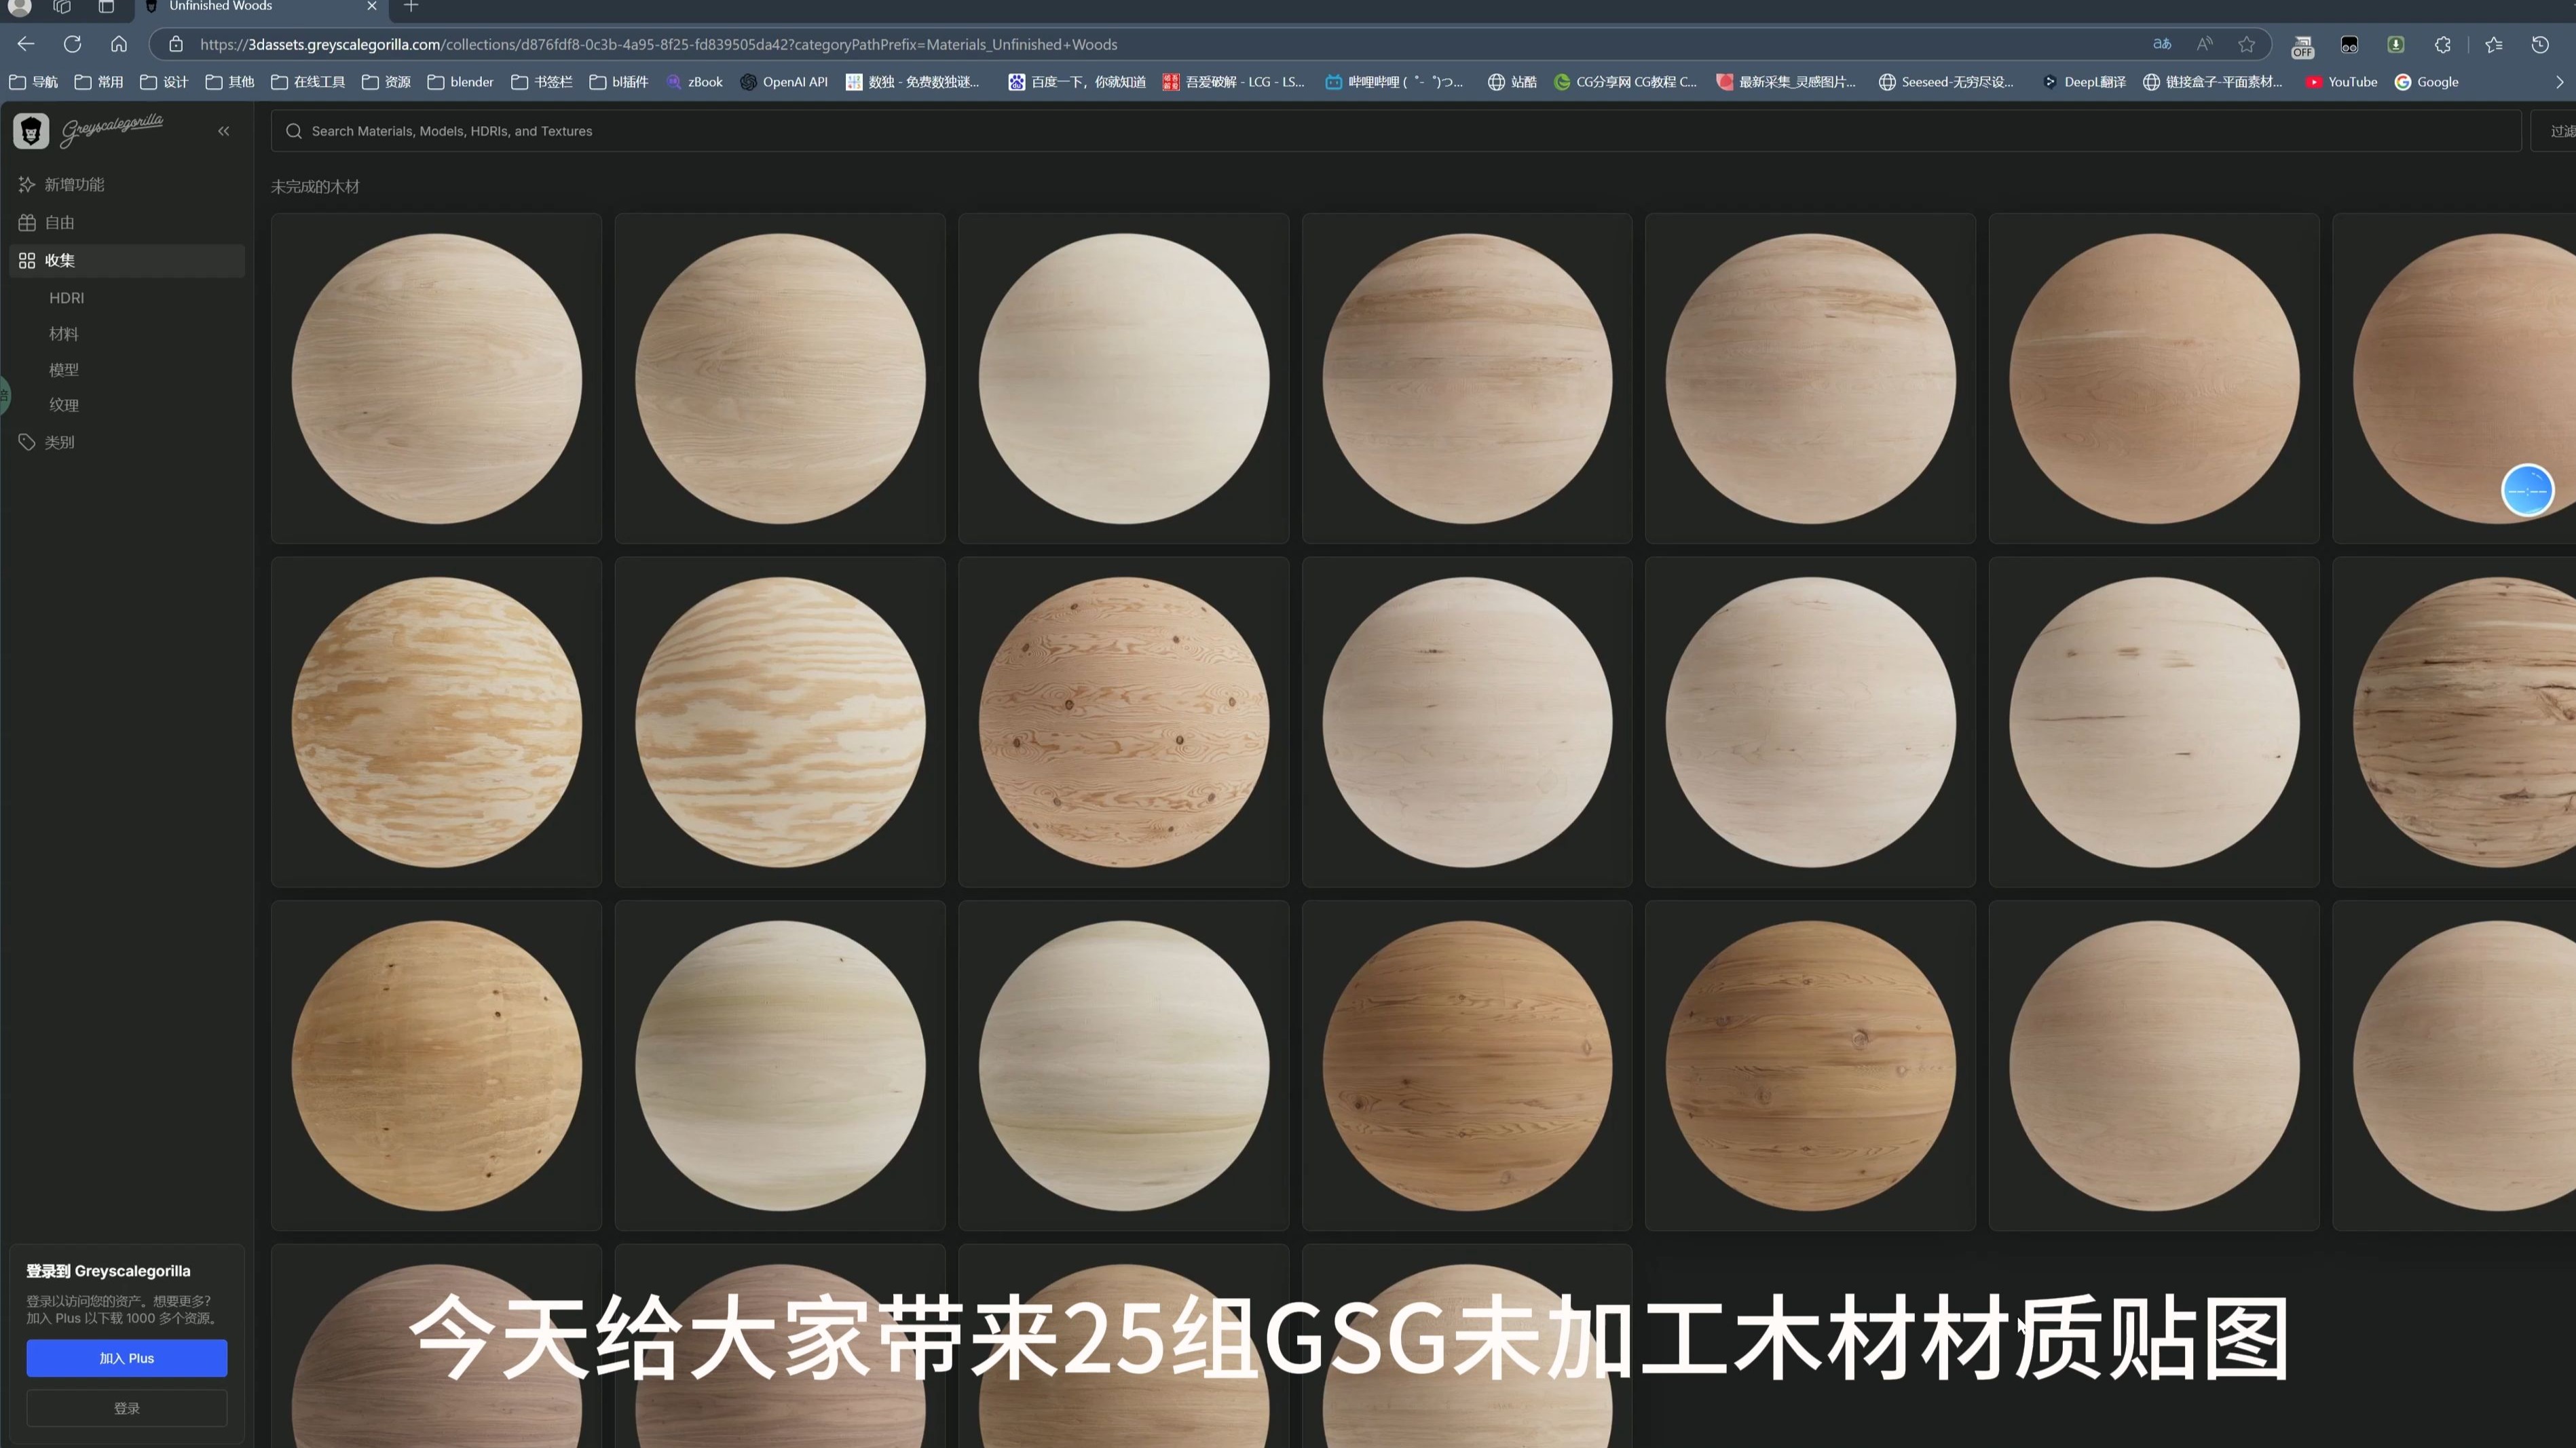Viewport: 2576px width, 1448px height.
Task: Click the Greyscalegorilla gorilla logo icon
Action: pos(31,130)
